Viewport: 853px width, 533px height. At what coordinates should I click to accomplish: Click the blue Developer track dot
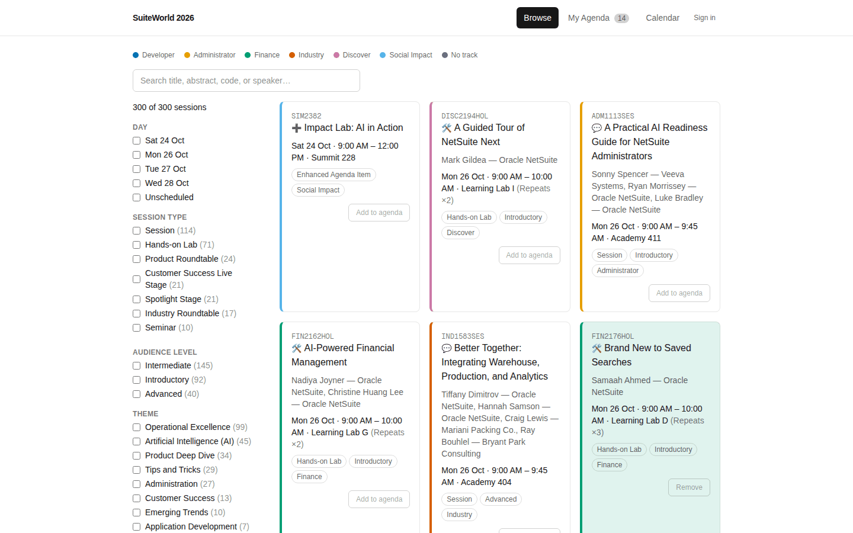[136, 55]
